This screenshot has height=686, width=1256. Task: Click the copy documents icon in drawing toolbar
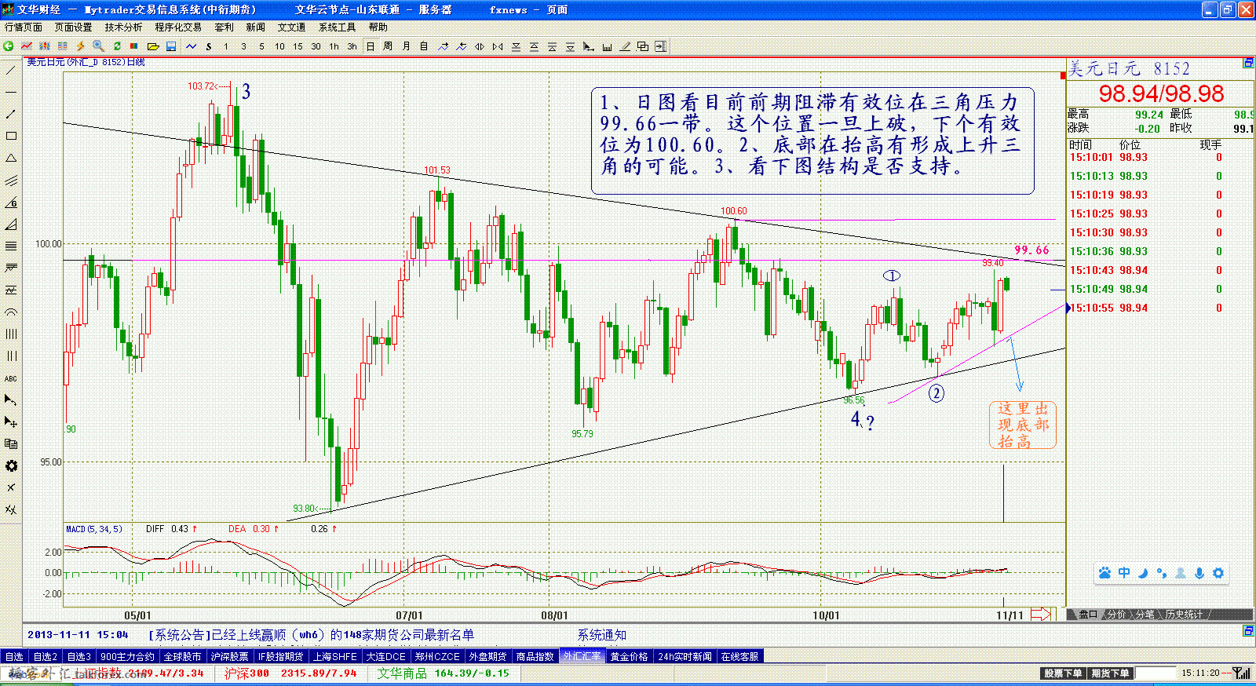(11, 444)
